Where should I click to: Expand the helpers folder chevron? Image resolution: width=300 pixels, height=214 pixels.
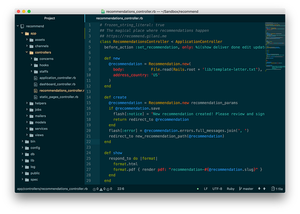click(27, 103)
